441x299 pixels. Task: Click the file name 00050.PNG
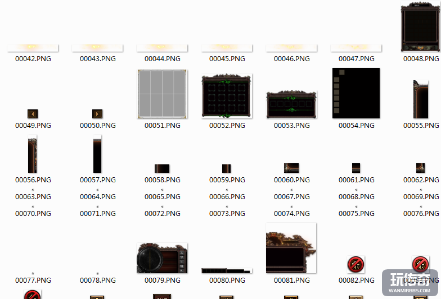pyautogui.click(x=98, y=126)
